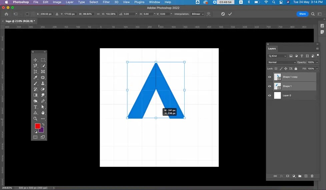Select the Smudge tool

(43, 95)
